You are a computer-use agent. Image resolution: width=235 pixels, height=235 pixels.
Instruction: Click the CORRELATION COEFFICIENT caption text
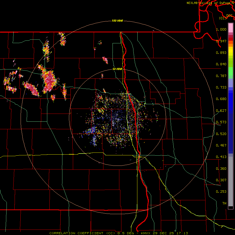[76, 233]
